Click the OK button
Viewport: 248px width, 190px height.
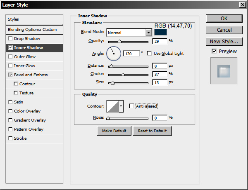point(224,19)
